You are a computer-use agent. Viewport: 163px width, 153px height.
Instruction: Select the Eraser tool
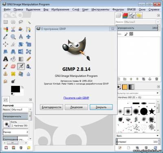pyautogui.click(x=13, y=66)
